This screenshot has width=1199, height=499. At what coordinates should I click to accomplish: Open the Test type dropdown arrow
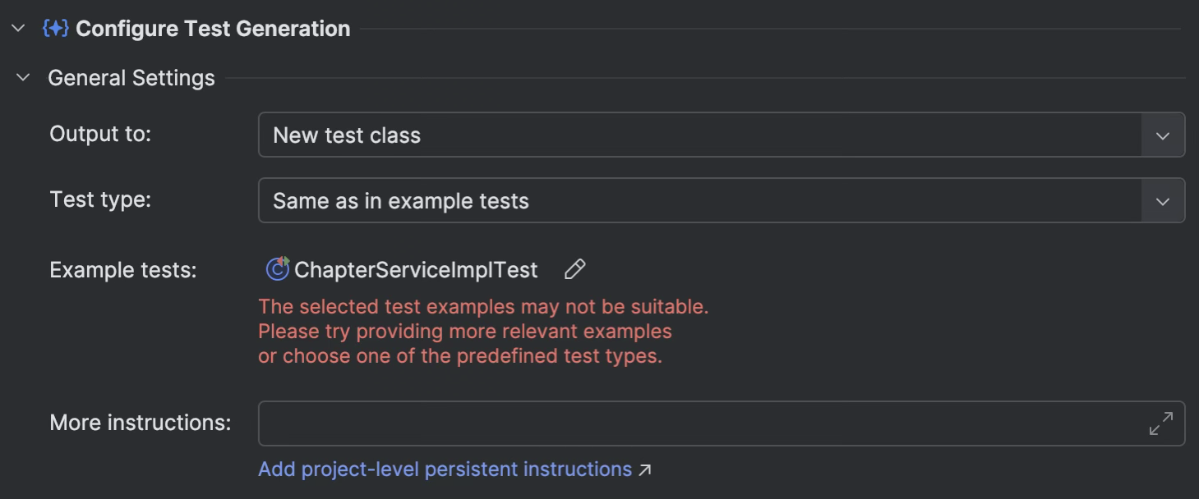pyautogui.click(x=1162, y=201)
